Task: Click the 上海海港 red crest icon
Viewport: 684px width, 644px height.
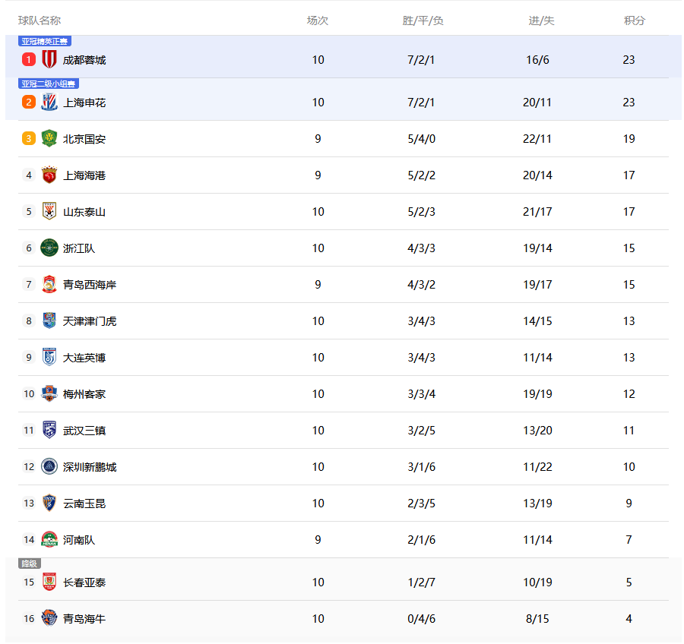Action: 49,175
